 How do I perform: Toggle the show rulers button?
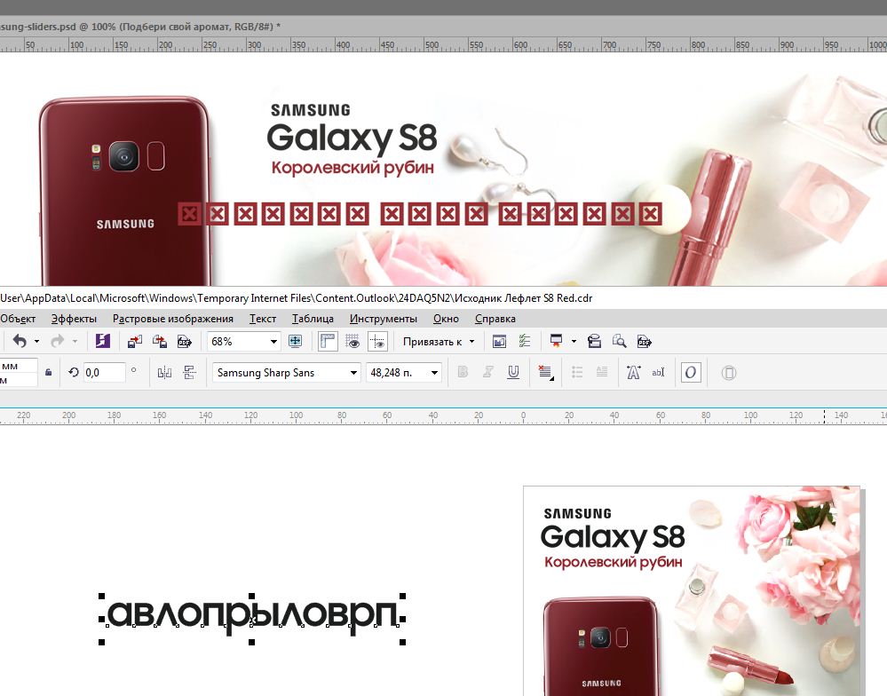(x=328, y=341)
